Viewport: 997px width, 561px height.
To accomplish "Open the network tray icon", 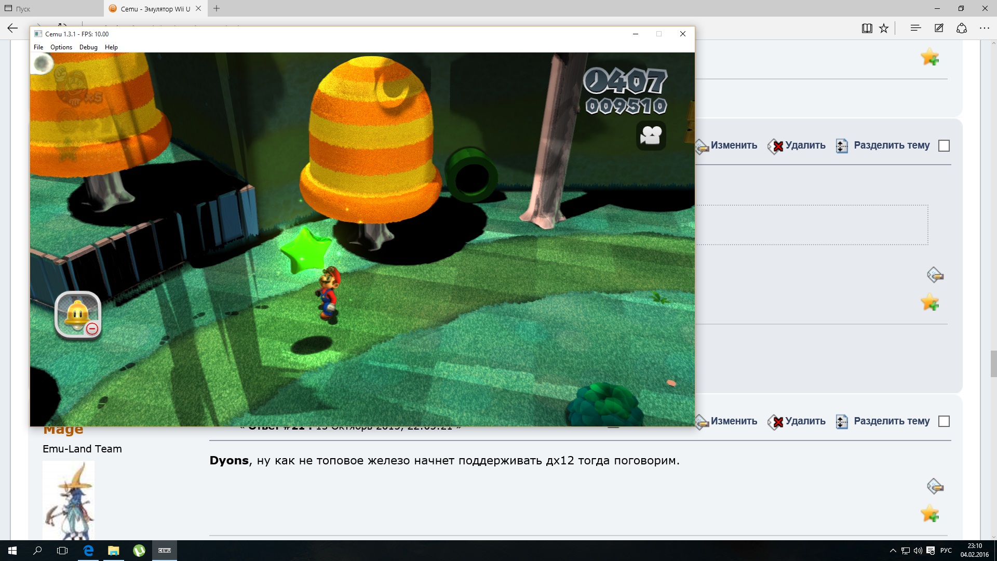I will [906, 551].
